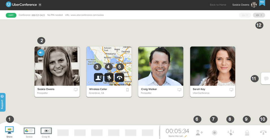
Task: Click the speaker icon on Saskia Owens' card
Action: [x=41, y=53]
